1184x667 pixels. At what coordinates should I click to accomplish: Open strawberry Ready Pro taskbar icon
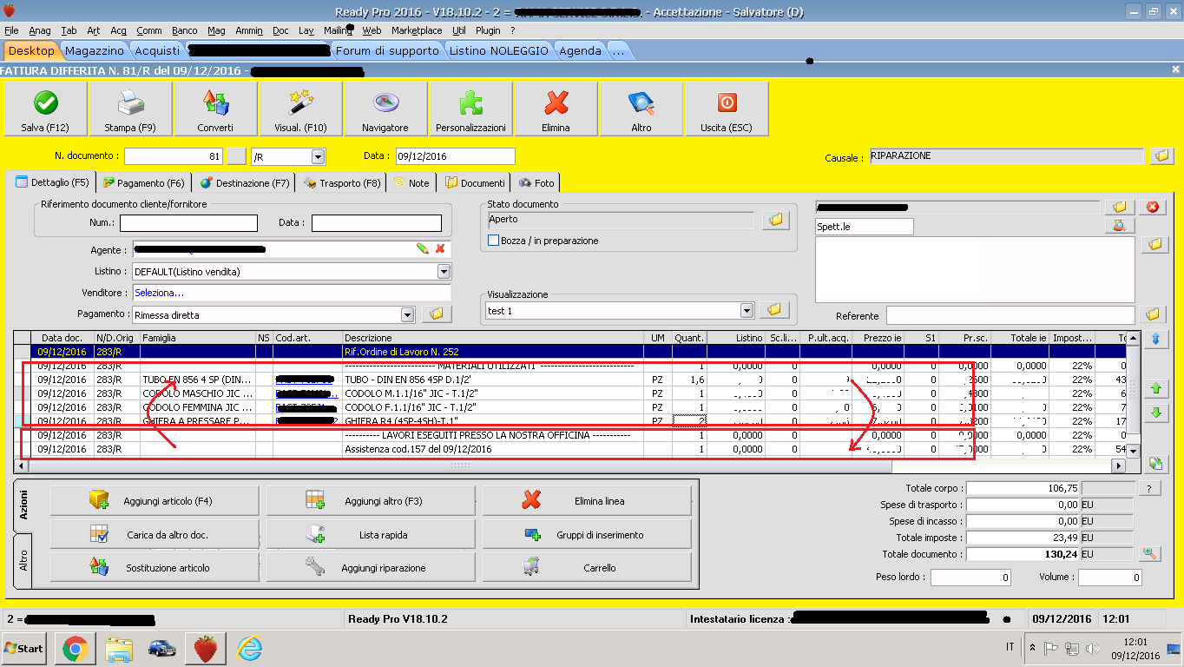click(x=205, y=648)
